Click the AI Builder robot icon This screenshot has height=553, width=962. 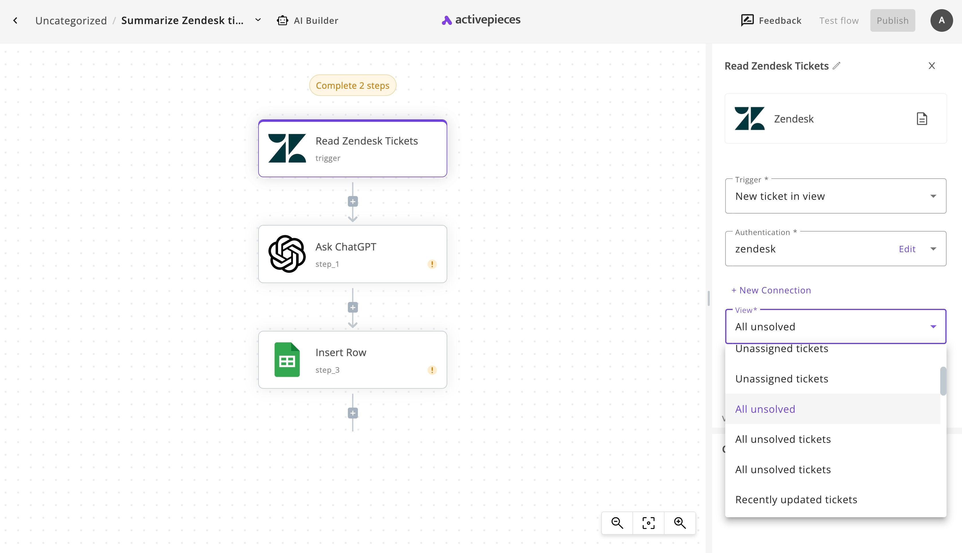click(x=282, y=21)
